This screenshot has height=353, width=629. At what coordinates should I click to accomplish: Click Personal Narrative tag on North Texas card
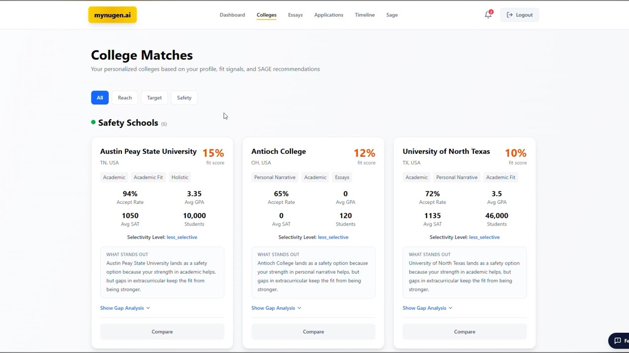(x=457, y=177)
